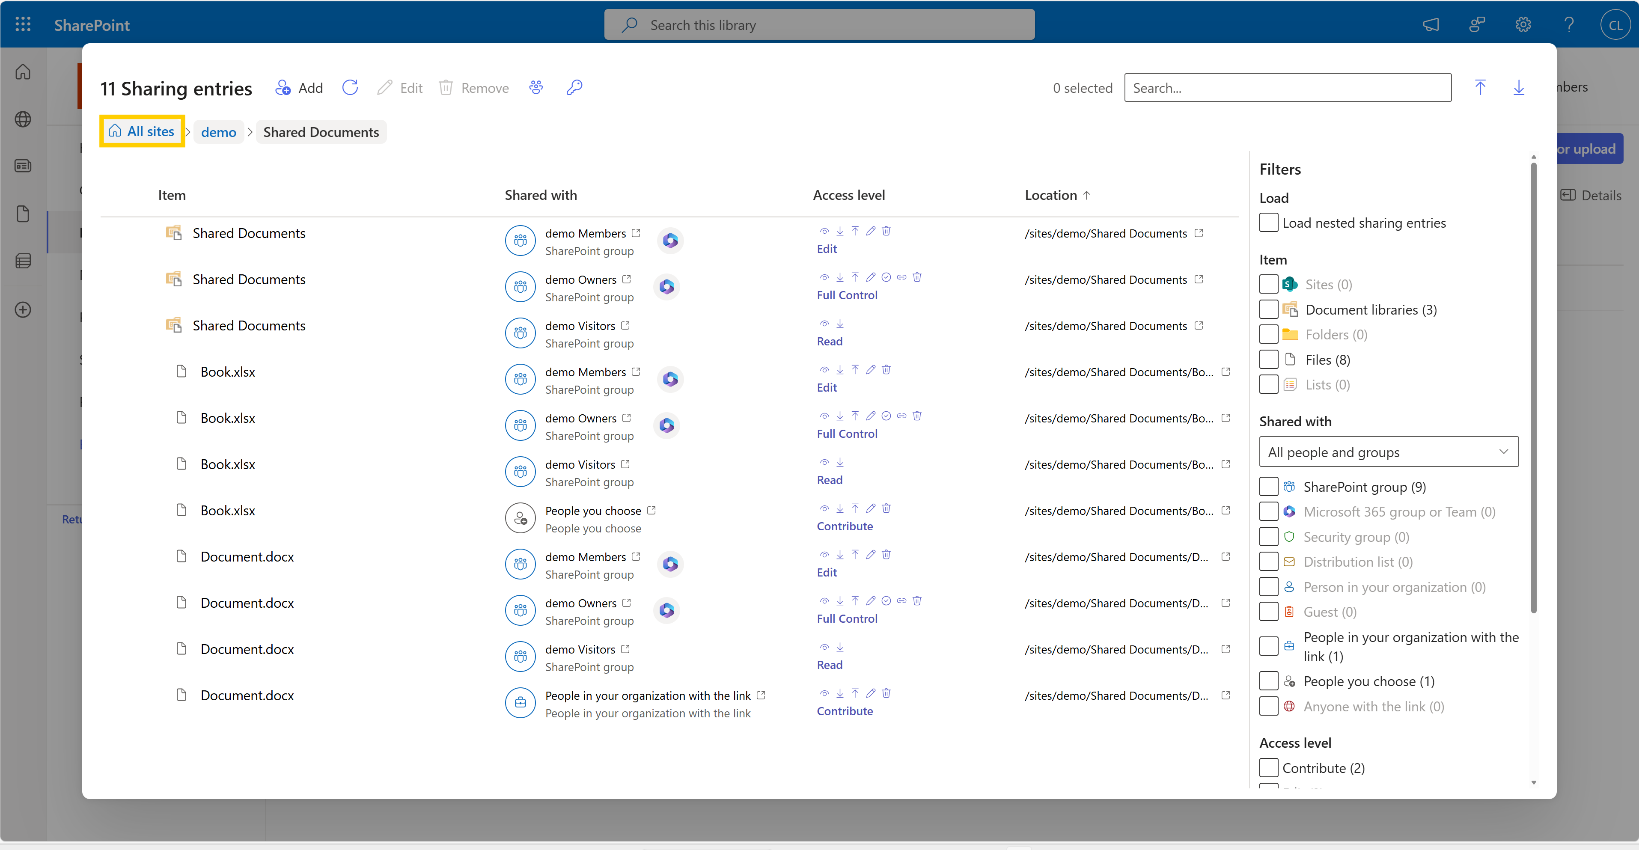Click the pencil edit icon on demo Members Document.docx row
This screenshot has width=1639, height=850.
[x=870, y=554]
